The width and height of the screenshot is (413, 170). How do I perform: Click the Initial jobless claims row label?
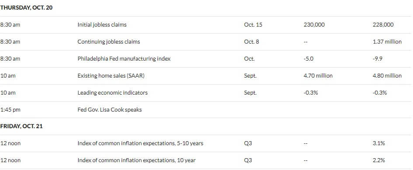pyautogui.click(x=102, y=25)
